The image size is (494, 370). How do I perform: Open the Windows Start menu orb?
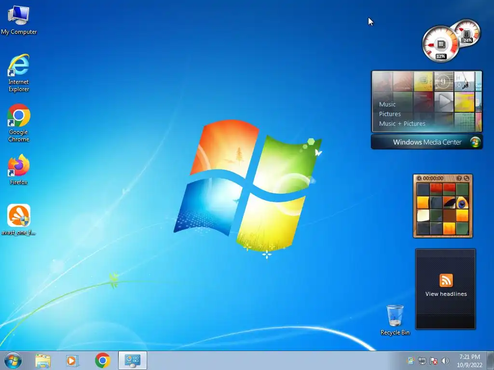coord(13,360)
